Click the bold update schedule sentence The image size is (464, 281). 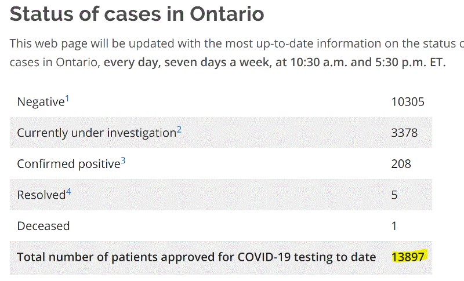tap(274, 63)
